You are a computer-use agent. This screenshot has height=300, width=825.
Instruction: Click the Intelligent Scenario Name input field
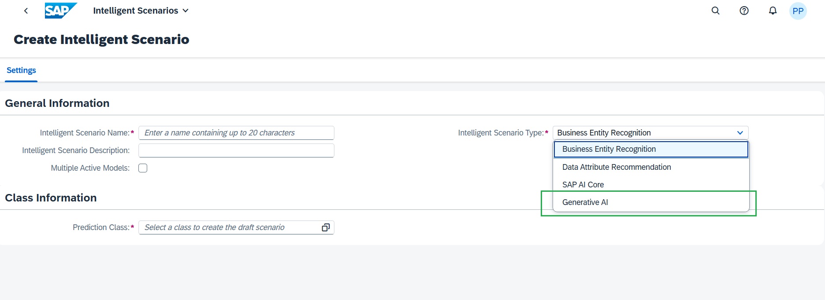tap(236, 133)
